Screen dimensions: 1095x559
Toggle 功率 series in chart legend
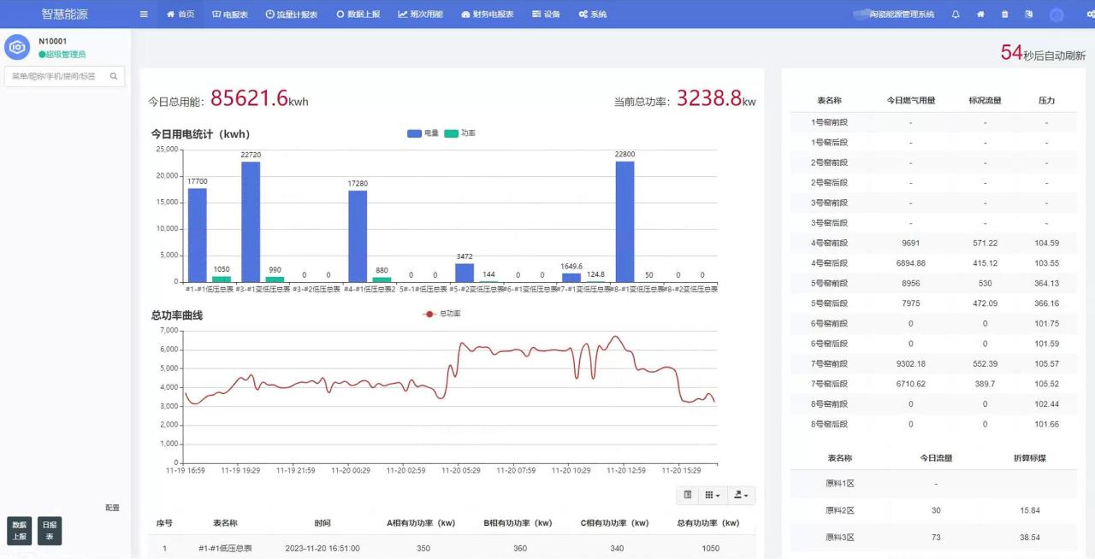(459, 133)
